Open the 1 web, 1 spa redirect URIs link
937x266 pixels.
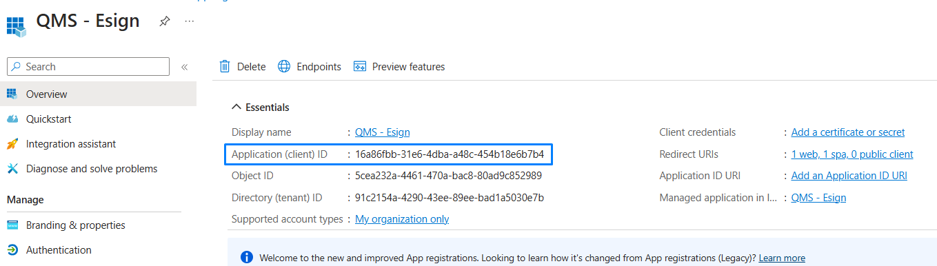point(852,154)
